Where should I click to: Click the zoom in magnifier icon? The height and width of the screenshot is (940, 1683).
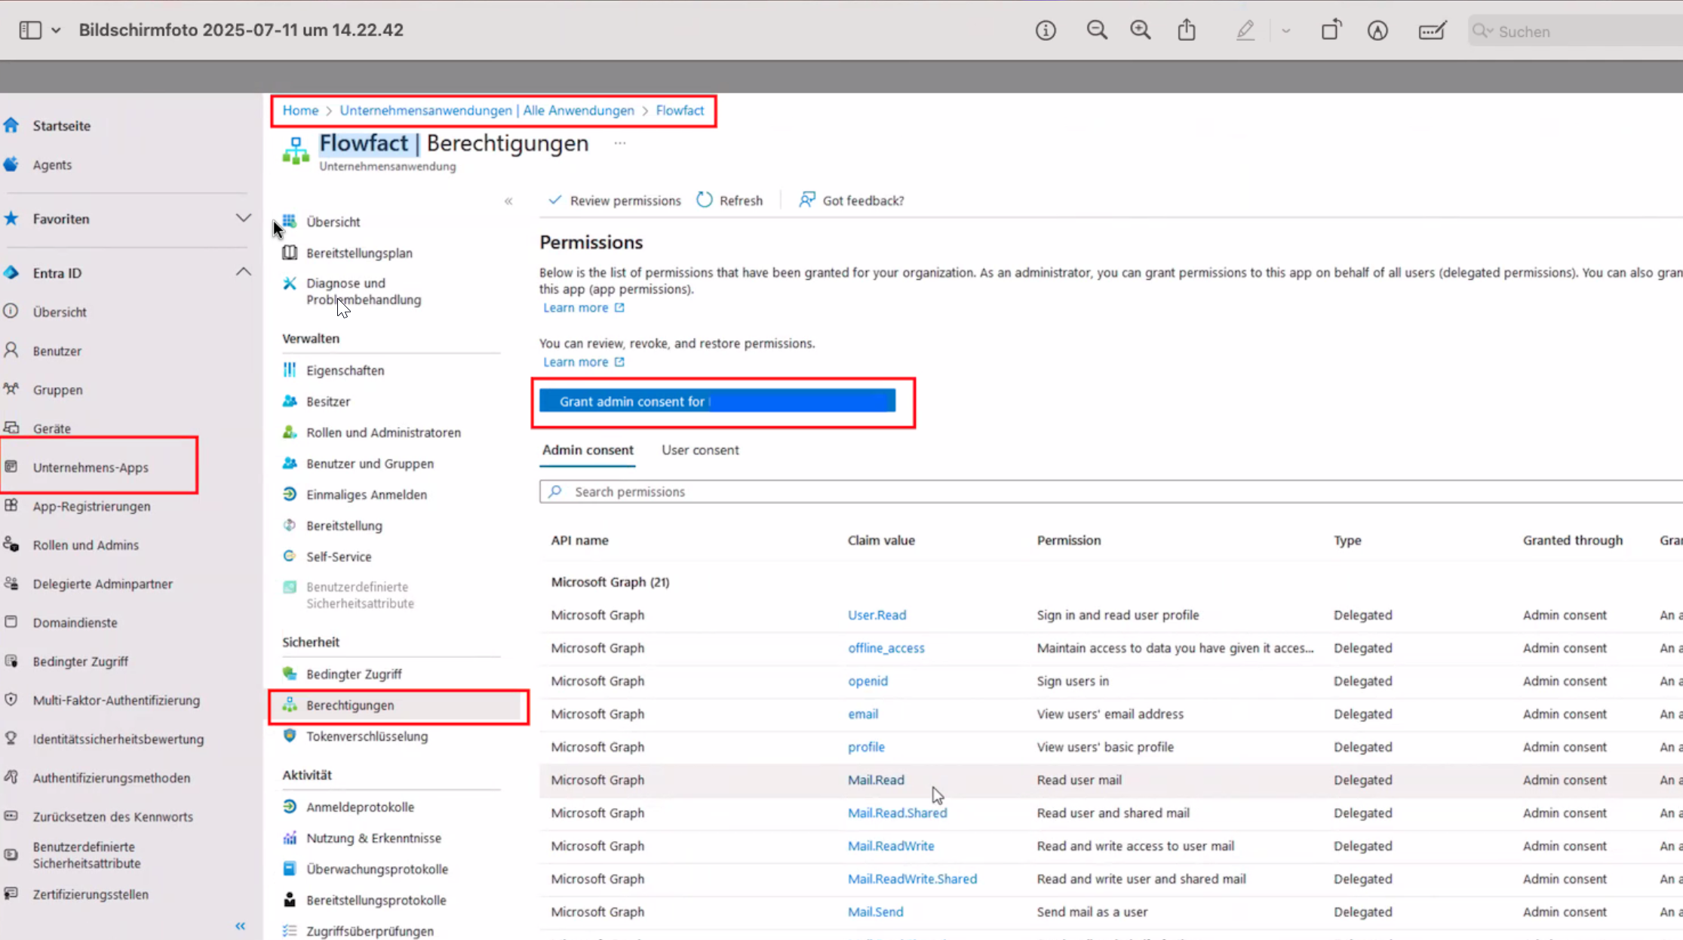pos(1140,30)
